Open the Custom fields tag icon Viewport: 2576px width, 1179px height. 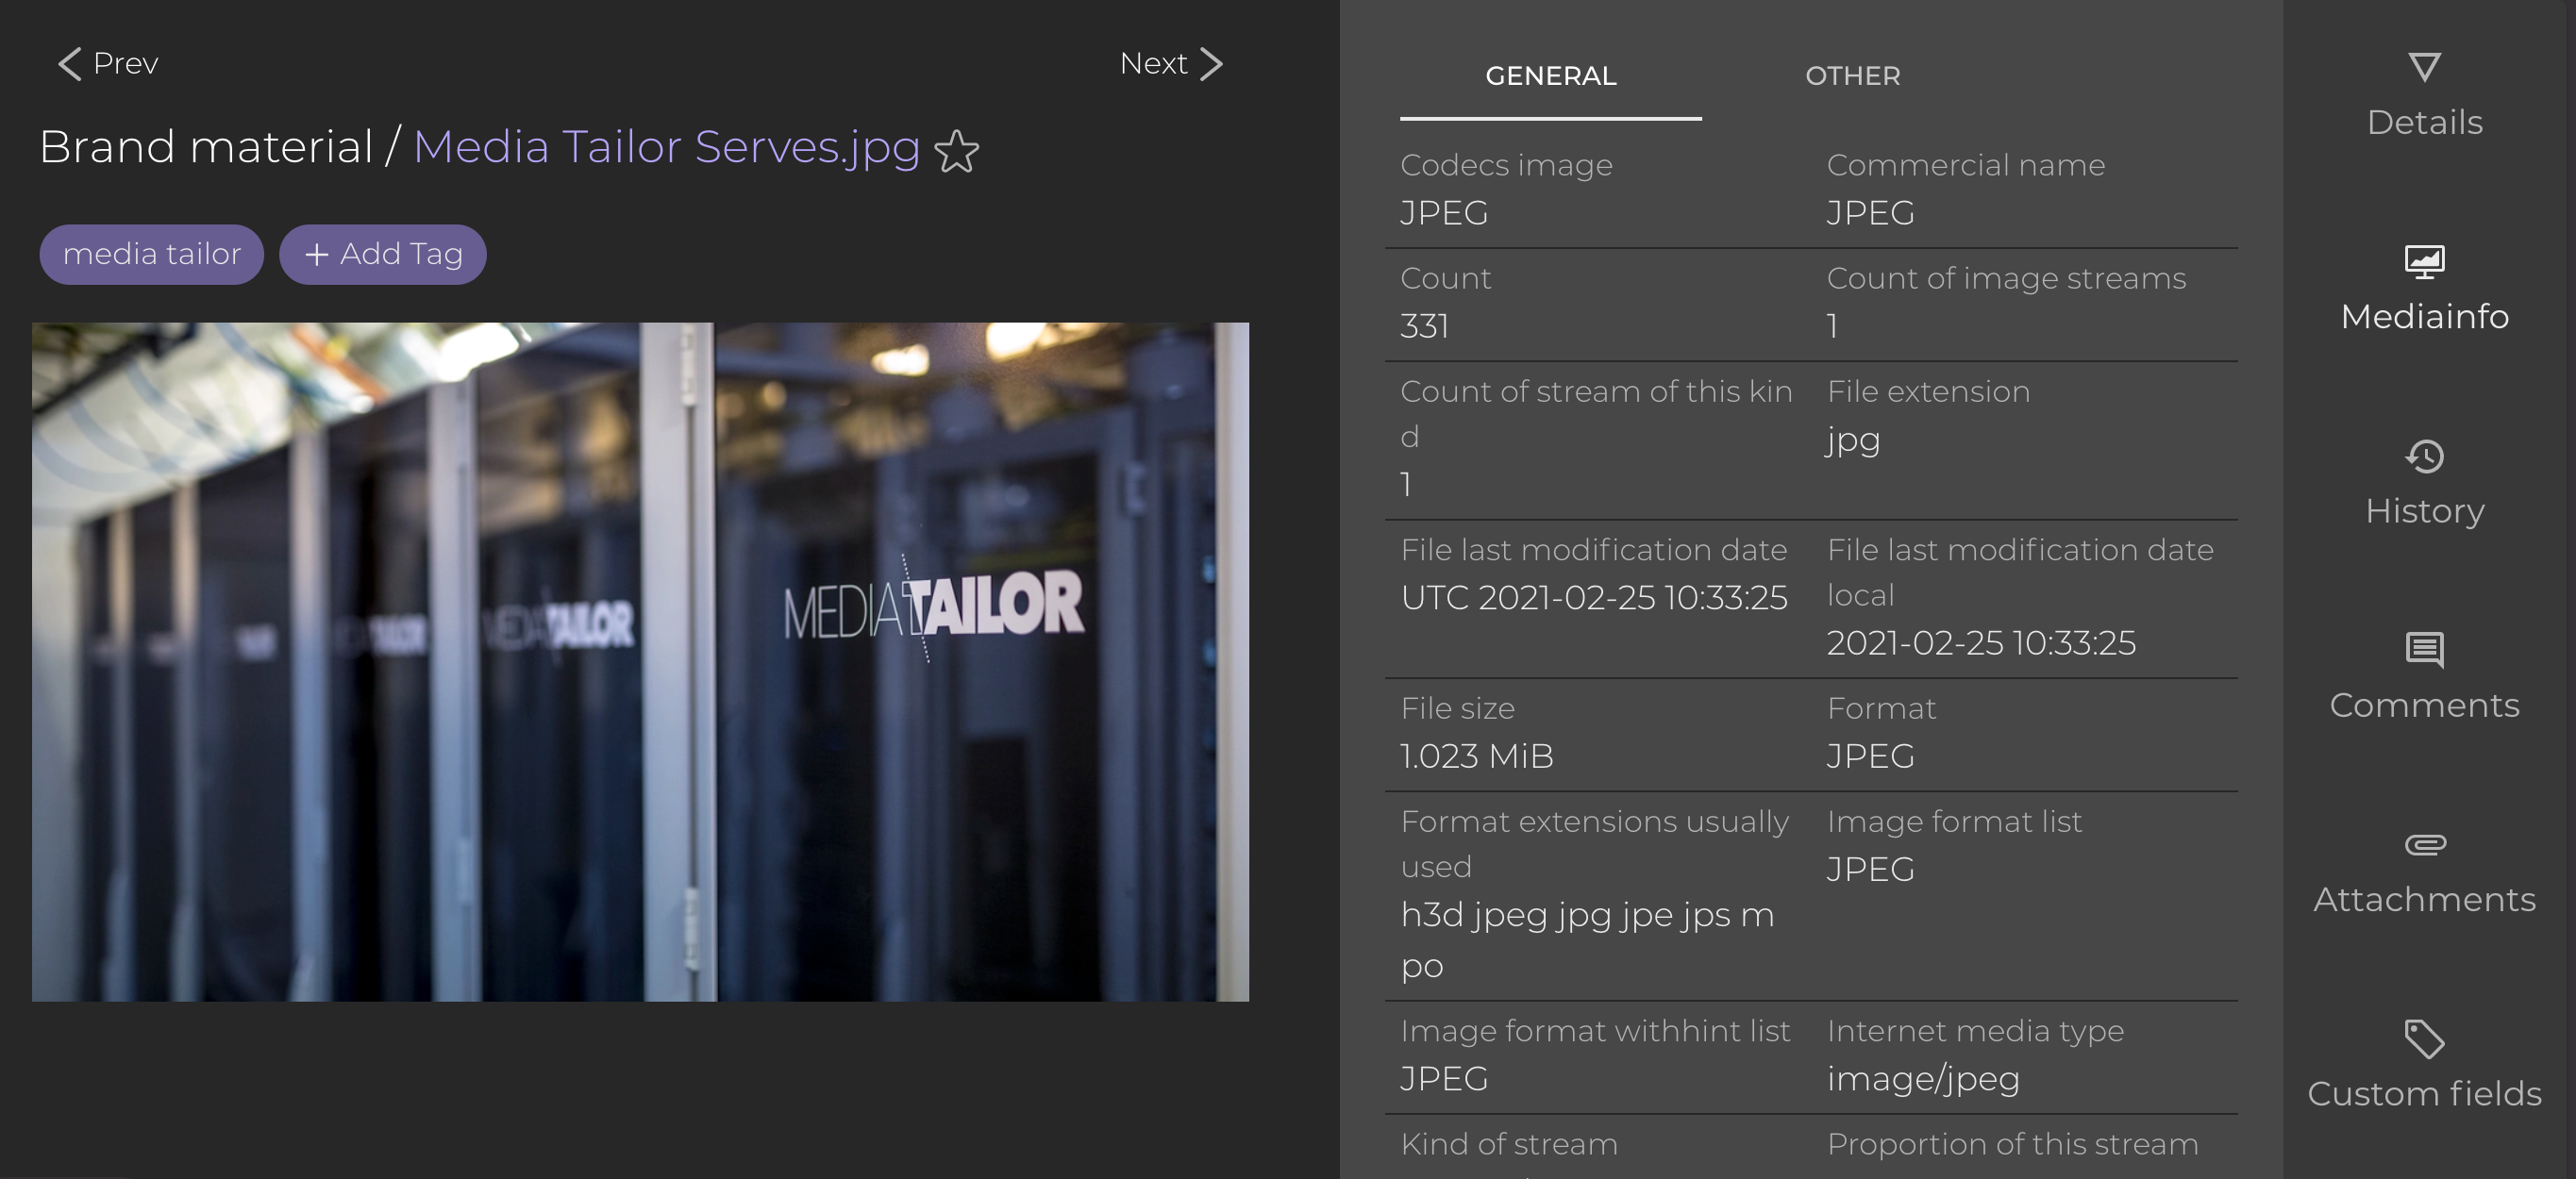pyautogui.click(x=2424, y=1039)
